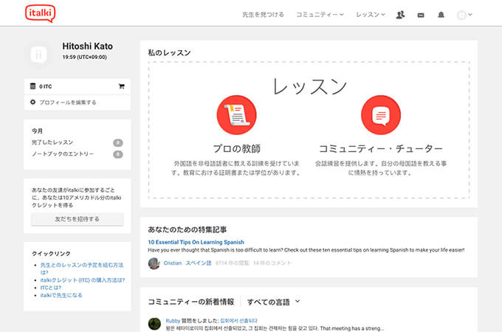This screenshot has width=502, height=332.
Task: Click the Hitoshi Kato name text
Action: click(87, 46)
